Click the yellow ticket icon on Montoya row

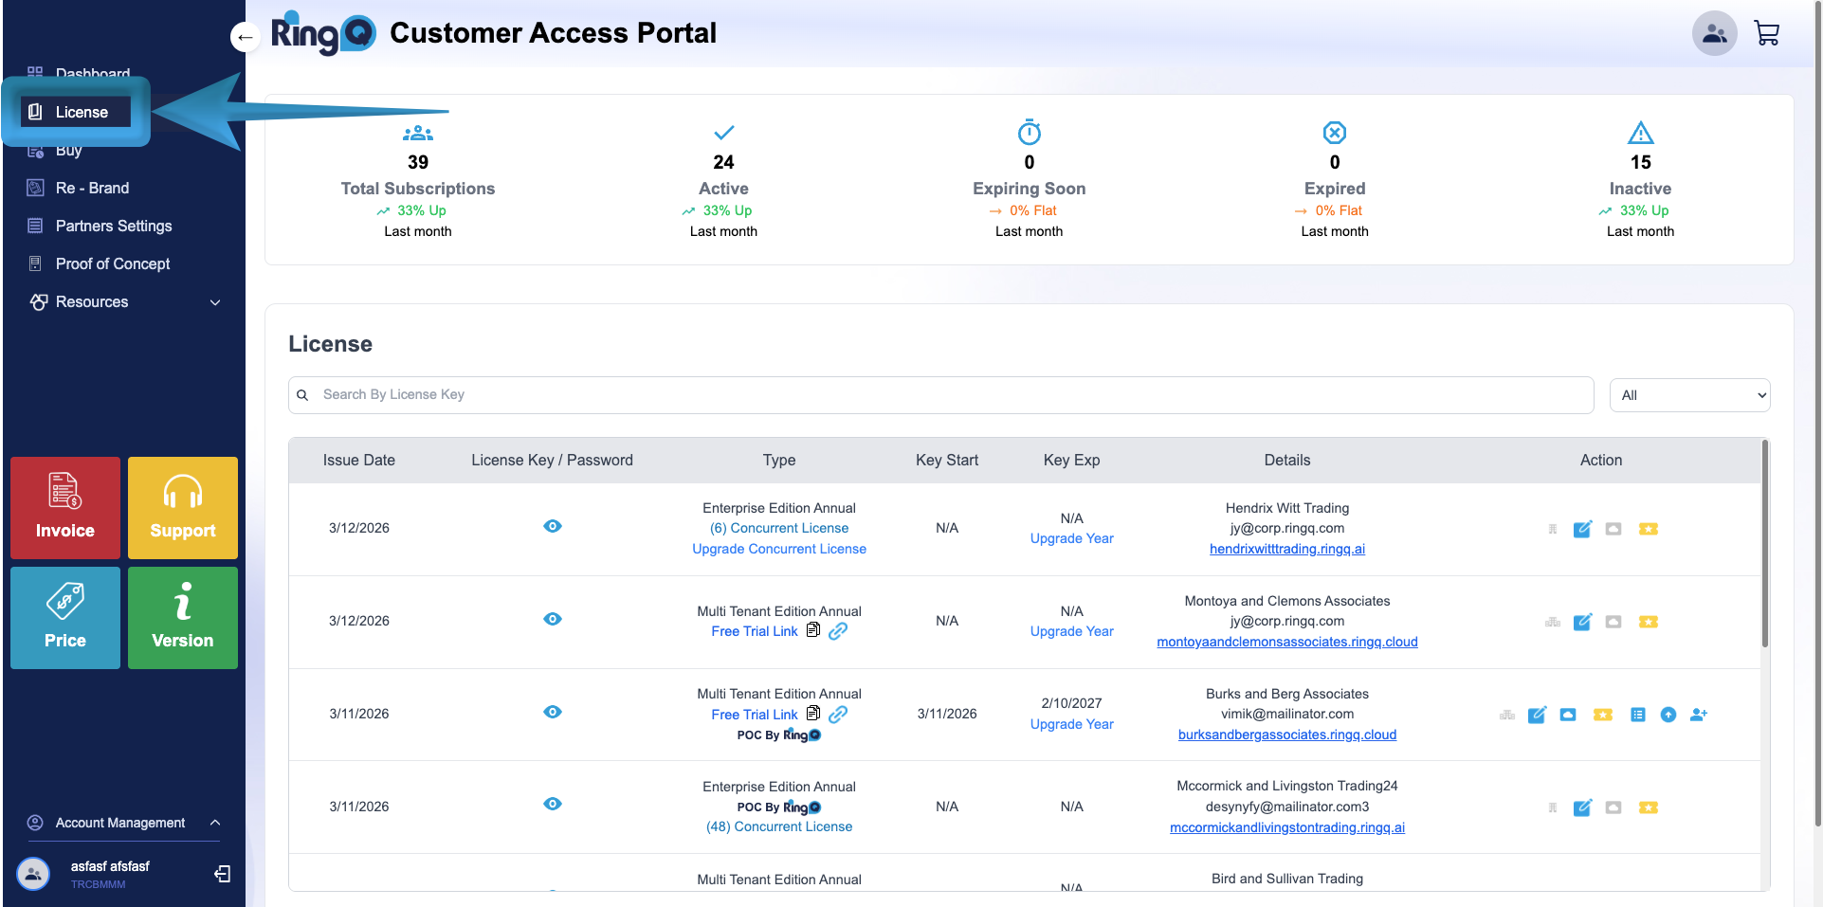coord(1650,622)
